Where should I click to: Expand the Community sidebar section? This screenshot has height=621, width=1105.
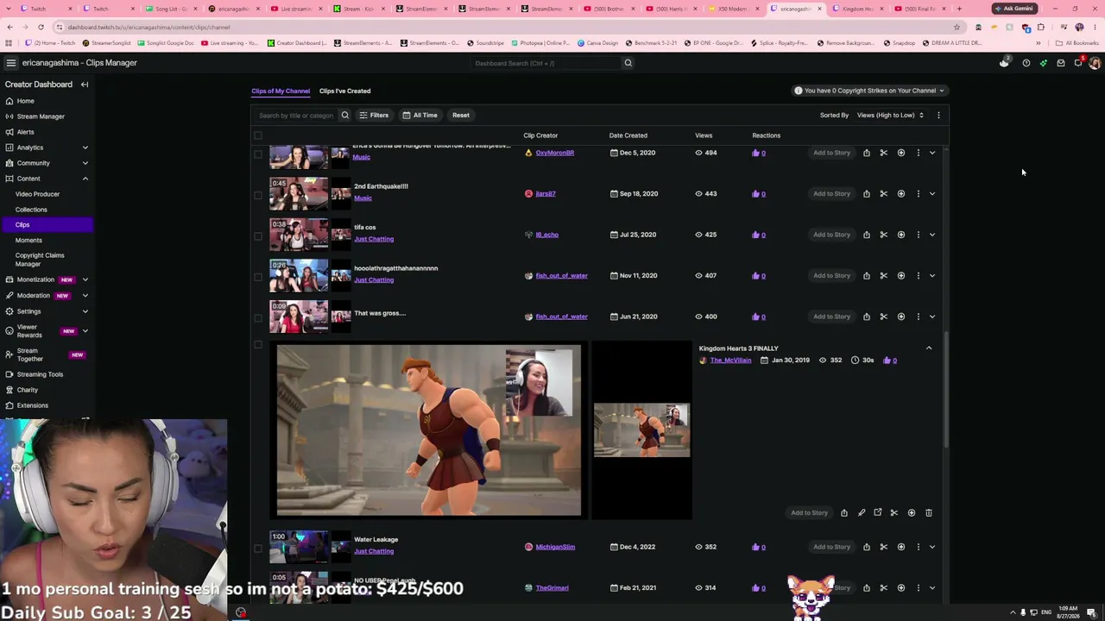pos(85,163)
